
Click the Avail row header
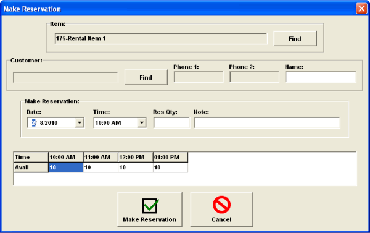tap(31, 167)
